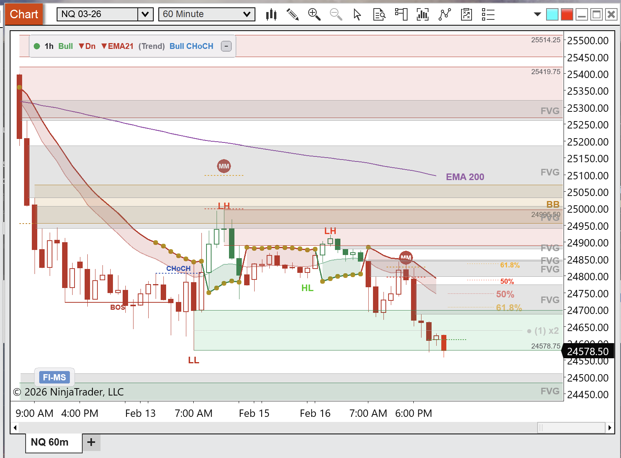The width and height of the screenshot is (621, 458).
Task: Click the red color swatch
Action: point(566,14)
